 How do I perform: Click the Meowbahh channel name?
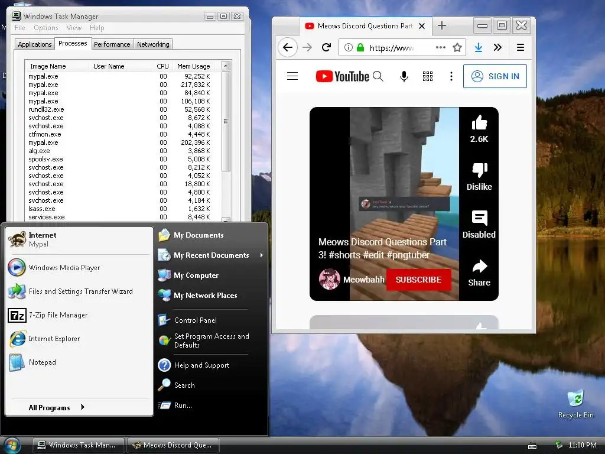click(364, 280)
